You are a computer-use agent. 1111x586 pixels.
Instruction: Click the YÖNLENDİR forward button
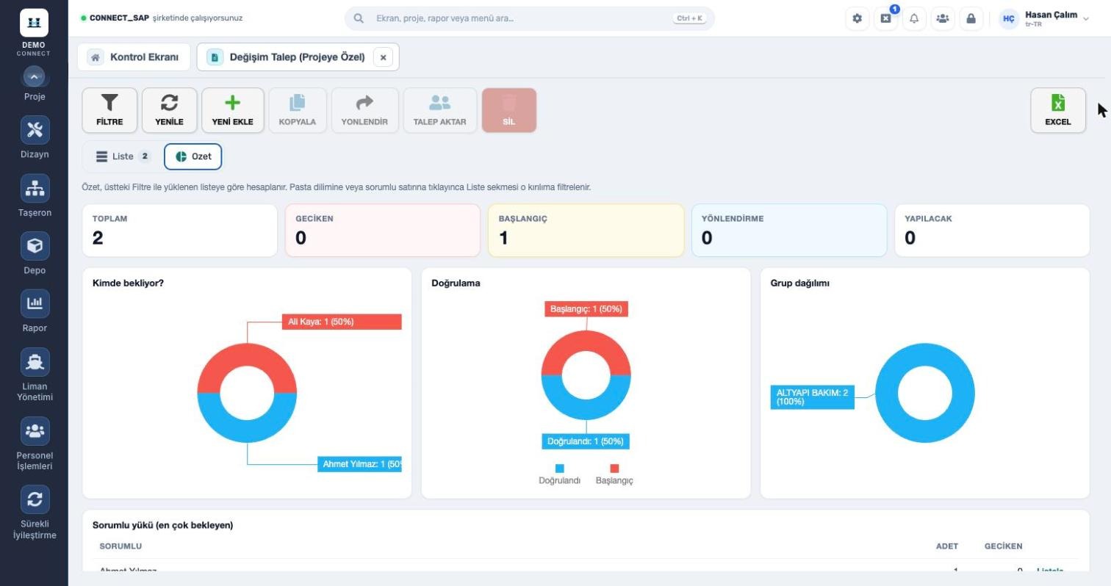[x=364, y=111]
